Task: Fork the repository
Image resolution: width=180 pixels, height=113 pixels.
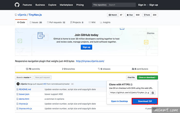Action: (x=147, y=15)
